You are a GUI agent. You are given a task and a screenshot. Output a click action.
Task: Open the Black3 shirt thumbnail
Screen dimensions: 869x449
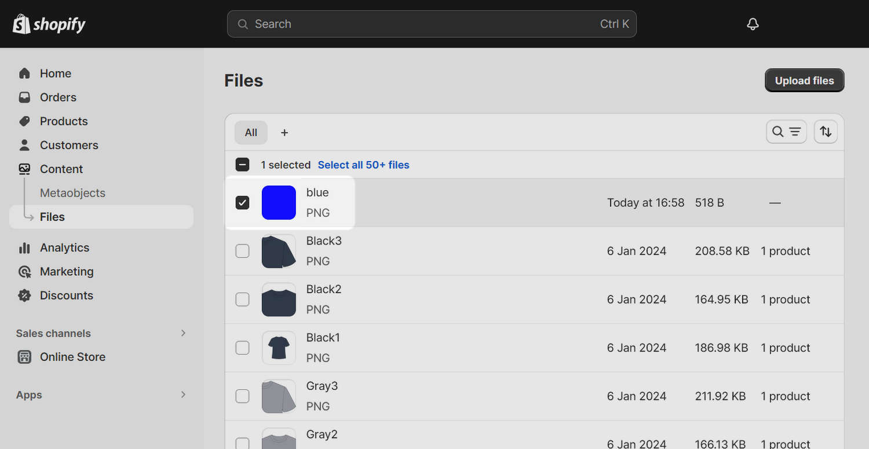279,251
